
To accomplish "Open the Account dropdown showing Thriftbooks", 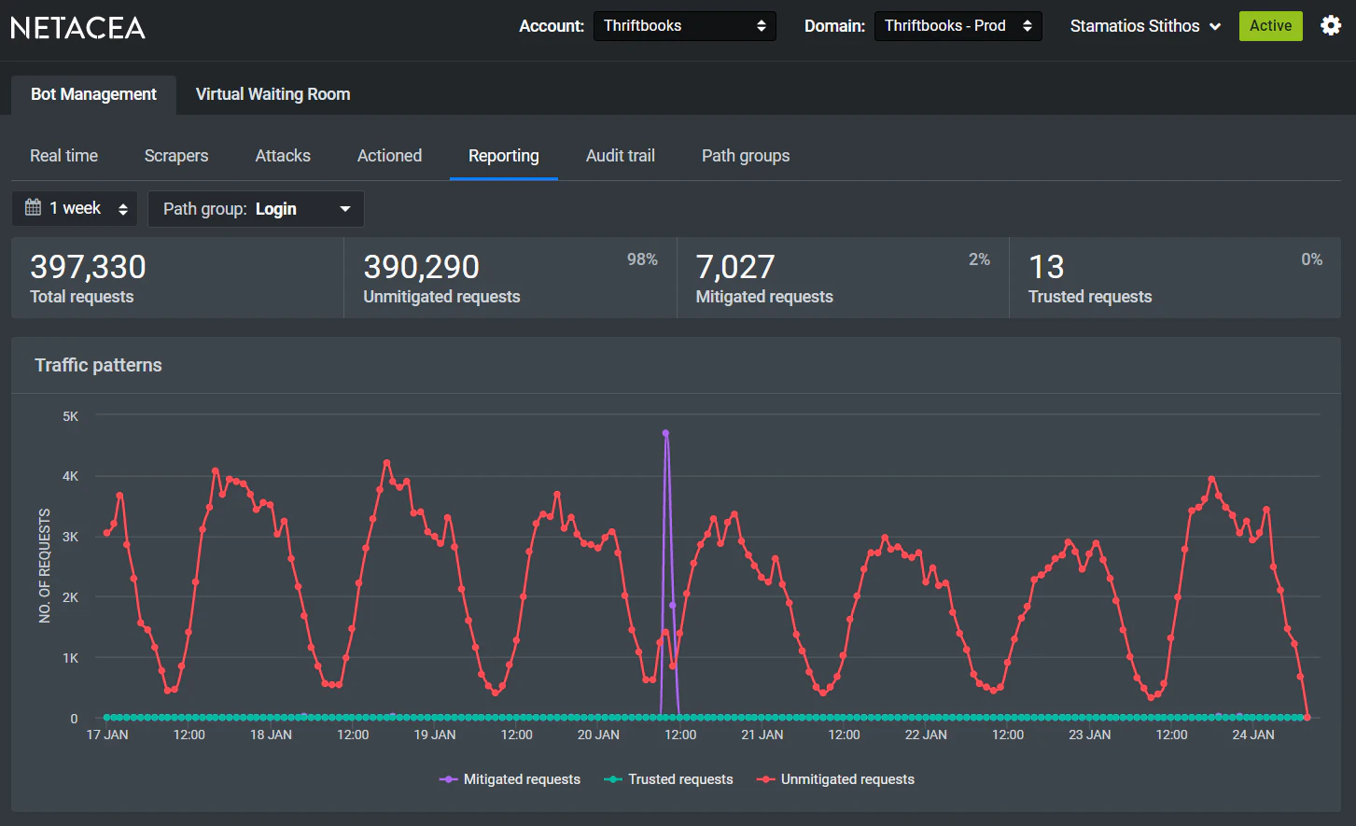I will 684,25.
